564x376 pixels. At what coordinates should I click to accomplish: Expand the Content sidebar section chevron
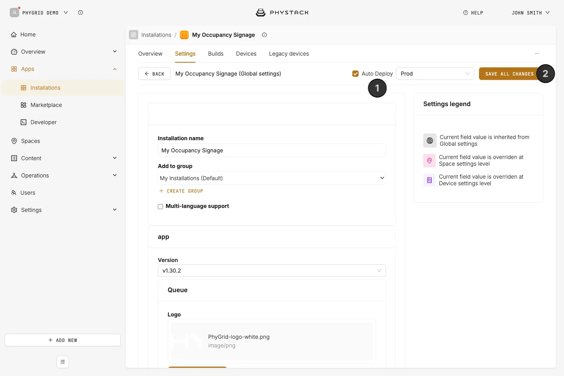115,158
